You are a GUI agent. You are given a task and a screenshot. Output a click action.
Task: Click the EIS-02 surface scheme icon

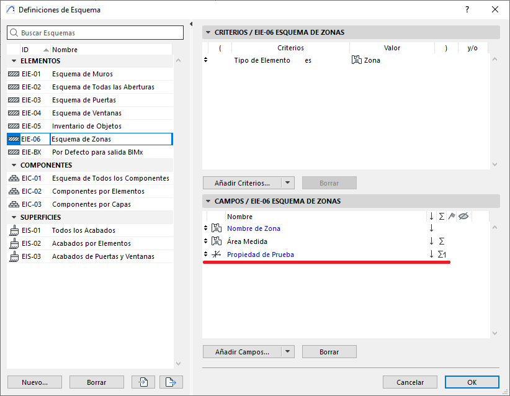[x=14, y=243]
